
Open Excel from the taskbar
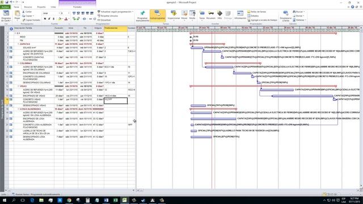coord(115,200)
